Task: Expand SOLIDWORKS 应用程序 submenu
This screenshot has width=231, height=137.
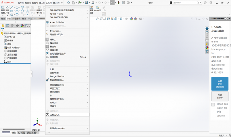Action: (x=68, y=10)
